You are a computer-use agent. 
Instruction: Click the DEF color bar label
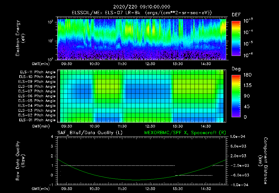(x=236, y=15)
